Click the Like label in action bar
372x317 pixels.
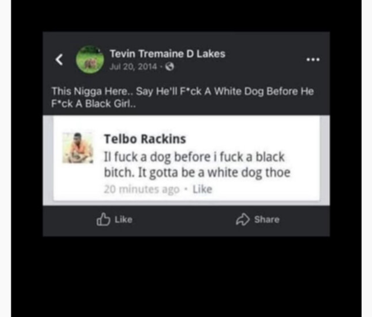pos(123,220)
